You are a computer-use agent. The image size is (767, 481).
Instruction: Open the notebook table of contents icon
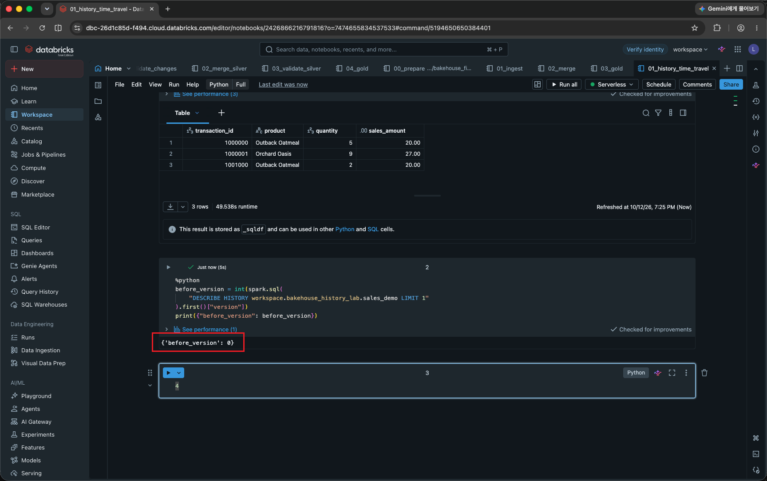click(98, 85)
